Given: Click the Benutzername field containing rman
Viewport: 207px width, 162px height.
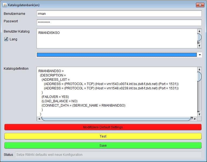Looking at the screenshot, I should coord(119,14).
